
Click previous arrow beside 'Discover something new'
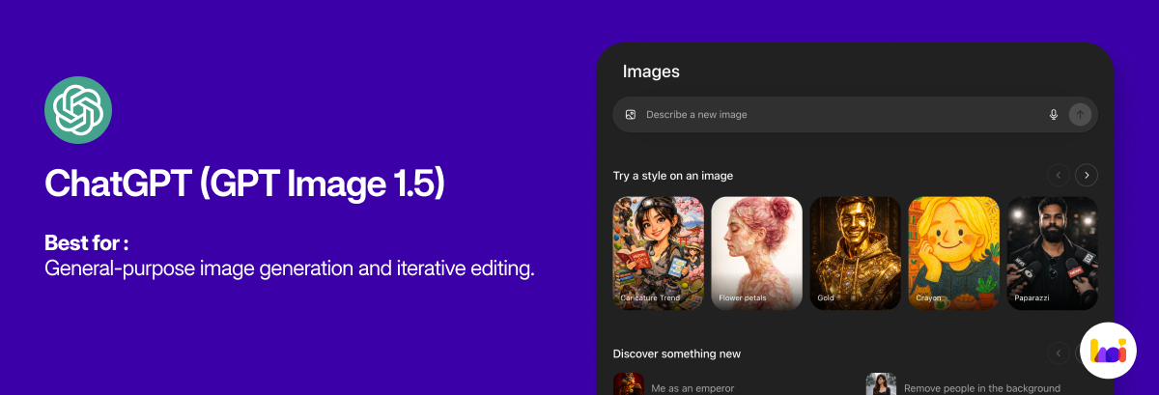pos(1059,353)
